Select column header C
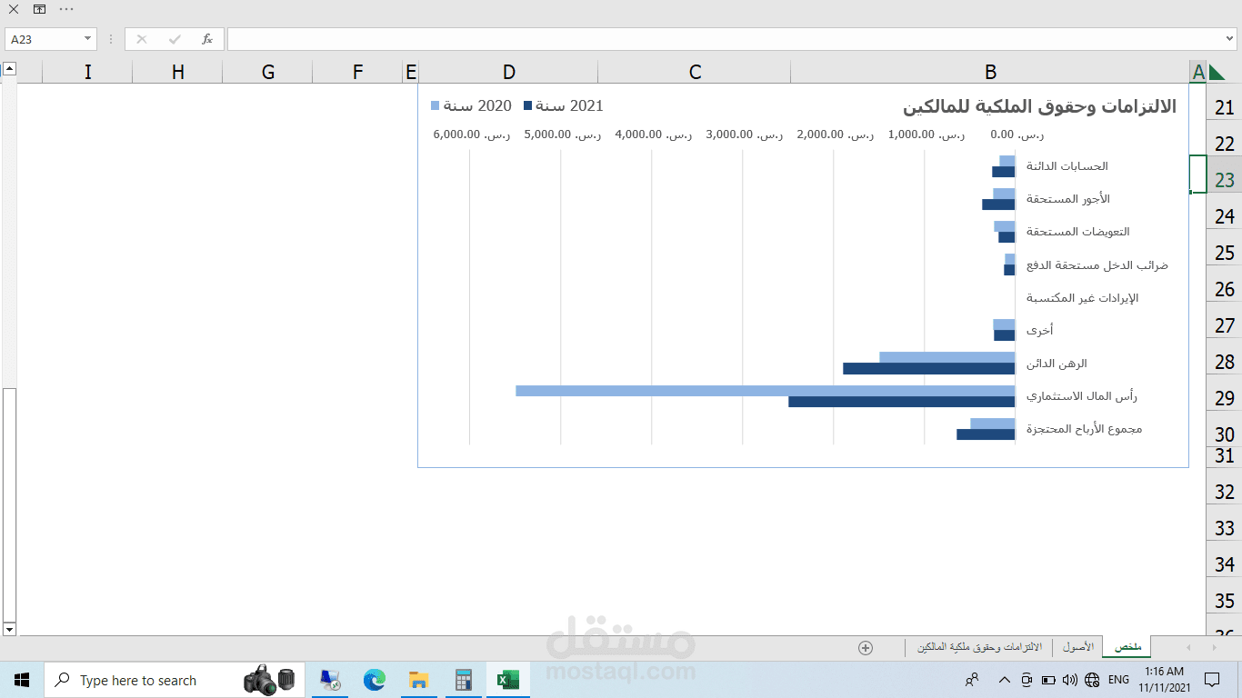The width and height of the screenshot is (1242, 698). (695, 72)
